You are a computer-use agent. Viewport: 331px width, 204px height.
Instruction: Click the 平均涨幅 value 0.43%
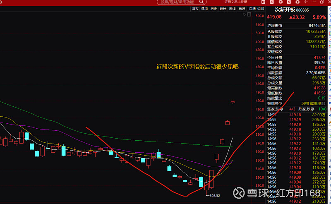click(x=320, y=67)
